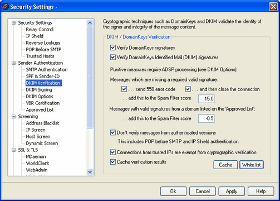Select the Screening node label
The height and width of the screenshot is (201, 280).
tap(28, 117)
